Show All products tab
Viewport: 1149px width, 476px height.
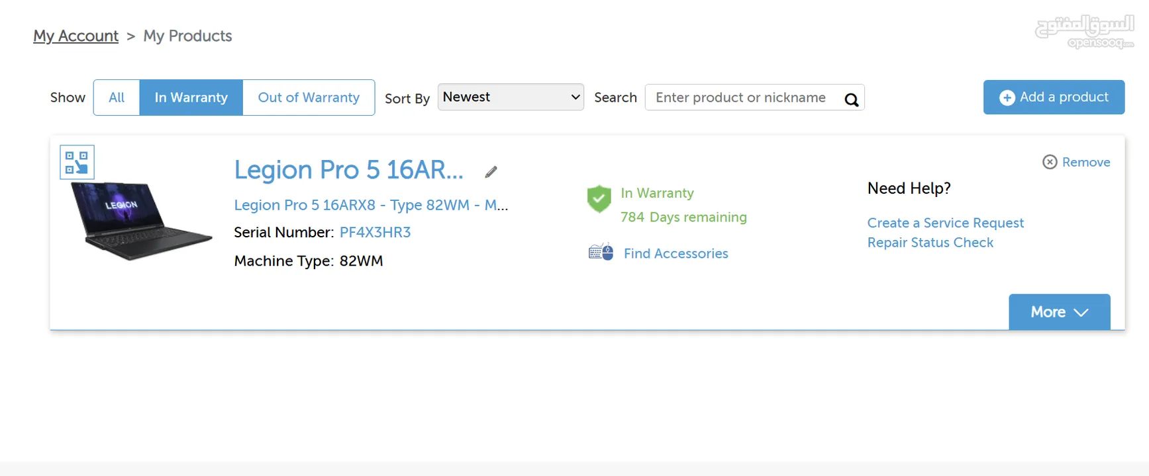tap(117, 97)
